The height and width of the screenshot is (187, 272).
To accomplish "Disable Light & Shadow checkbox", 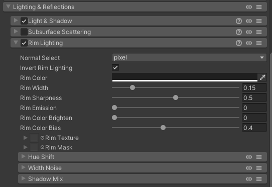I will coord(24,21).
